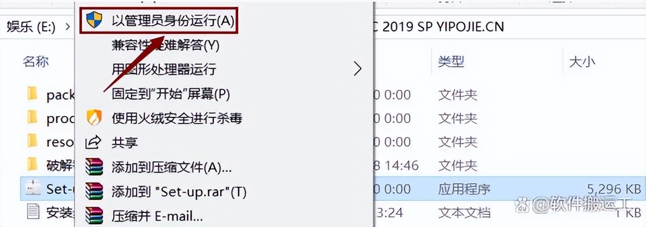Open the 娱乐 (E:) breadcrumb location
The image size is (646, 227).
31,26
